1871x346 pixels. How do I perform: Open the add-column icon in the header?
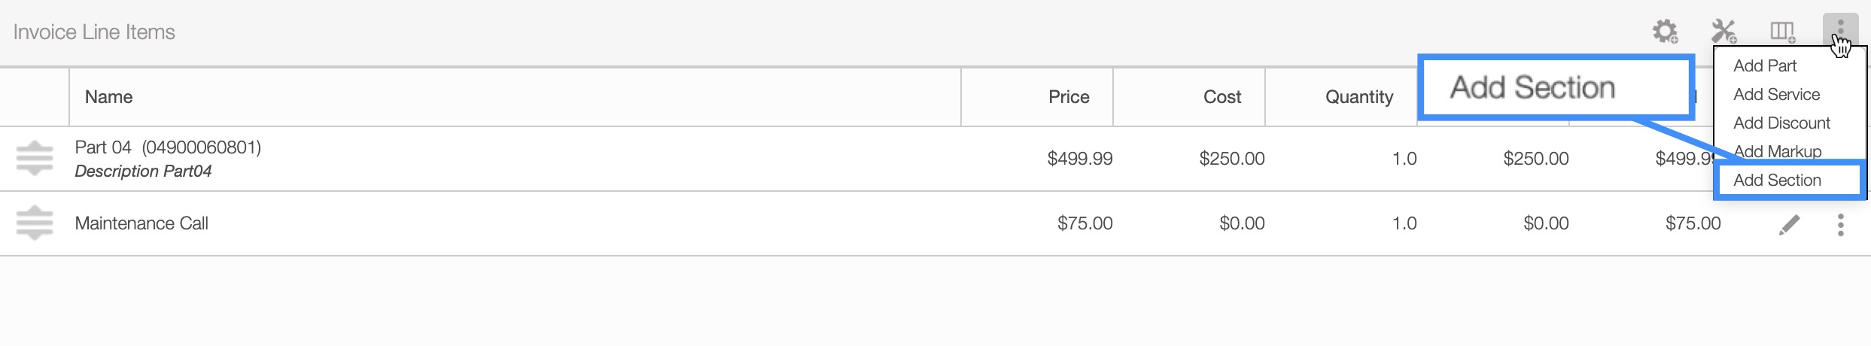pyautogui.click(x=1782, y=32)
